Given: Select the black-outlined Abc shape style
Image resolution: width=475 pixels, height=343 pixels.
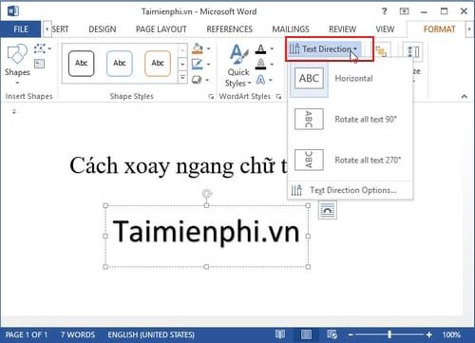Looking at the screenshot, I should coord(82,64).
